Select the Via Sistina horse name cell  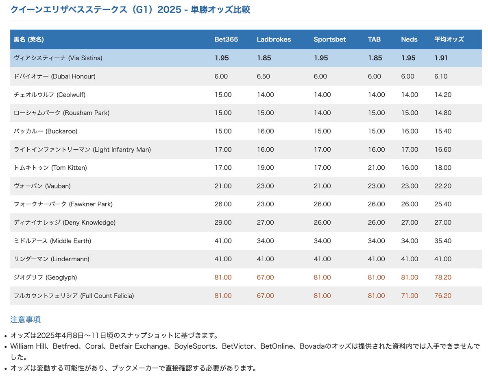58,58
